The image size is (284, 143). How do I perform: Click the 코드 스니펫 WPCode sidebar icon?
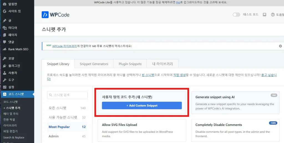pos(5,94)
